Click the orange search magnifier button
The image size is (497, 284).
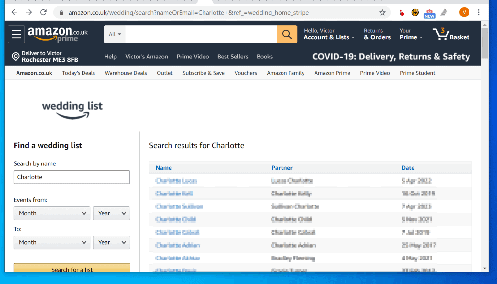click(x=287, y=34)
